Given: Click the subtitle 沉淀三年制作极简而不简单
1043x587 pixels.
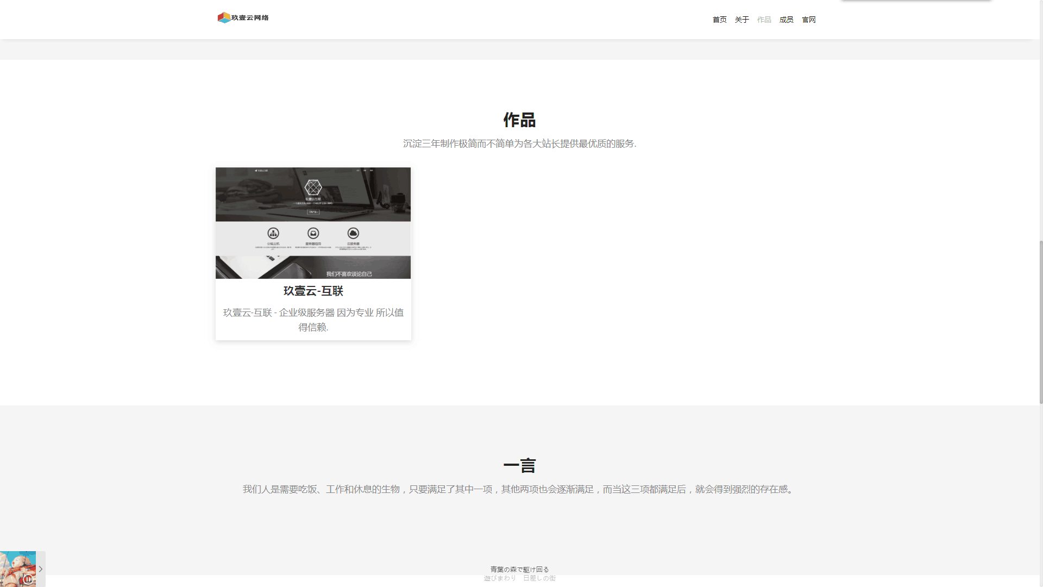Looking at the screenshot, I should coord(519,143).
